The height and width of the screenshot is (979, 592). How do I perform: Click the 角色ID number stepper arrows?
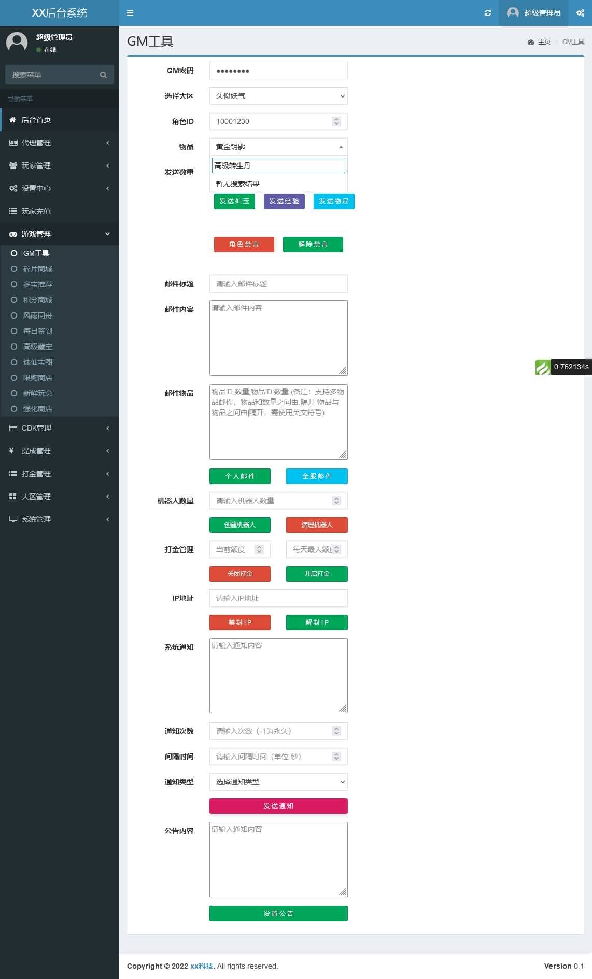(336, 121)
